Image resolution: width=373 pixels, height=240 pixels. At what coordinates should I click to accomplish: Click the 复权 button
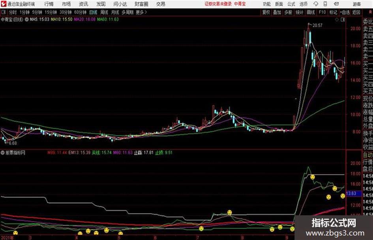click(x=266, y=12)
